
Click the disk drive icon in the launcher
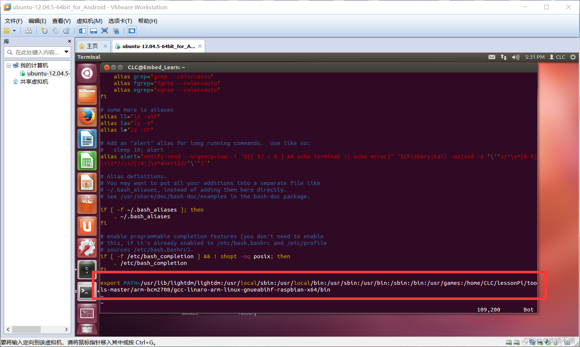pyautogui.click(x=87, y=270)
